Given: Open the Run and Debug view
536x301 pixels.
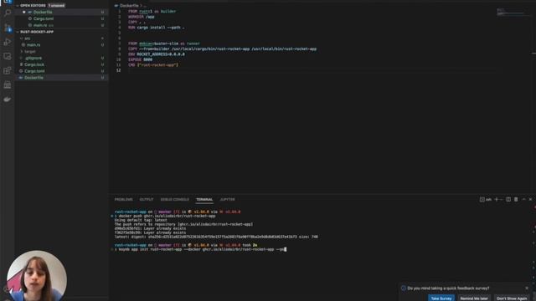Looking at the screenshot, I should point(8,42).
